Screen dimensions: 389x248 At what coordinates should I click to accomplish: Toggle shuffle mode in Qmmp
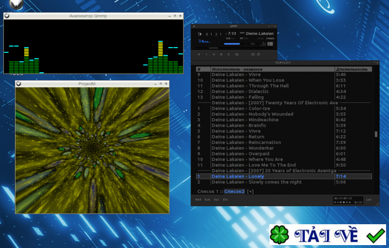point(252,54)
